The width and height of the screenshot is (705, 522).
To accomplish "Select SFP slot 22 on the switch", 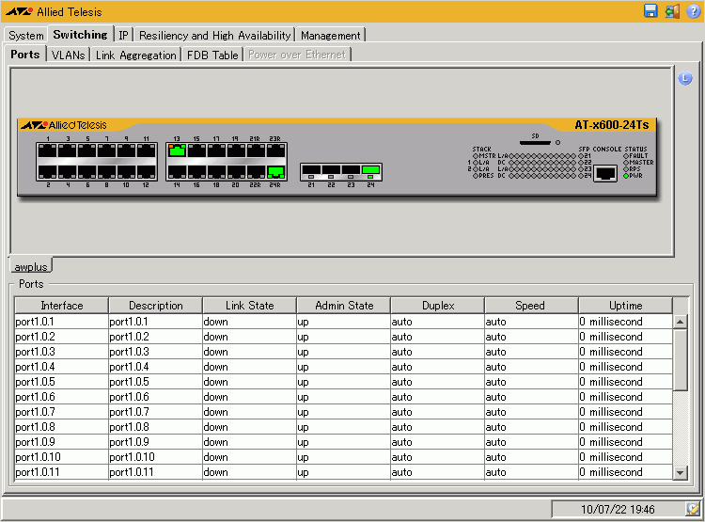I will click(331, 171).
